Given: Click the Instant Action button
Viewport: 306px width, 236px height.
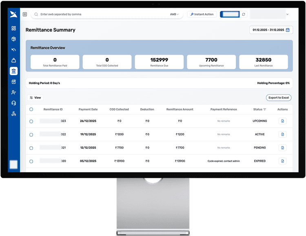Looking at the screenshot, I should click(202, 14).
